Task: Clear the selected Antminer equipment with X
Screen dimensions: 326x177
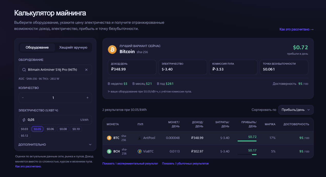Action: tap(86, 70)
